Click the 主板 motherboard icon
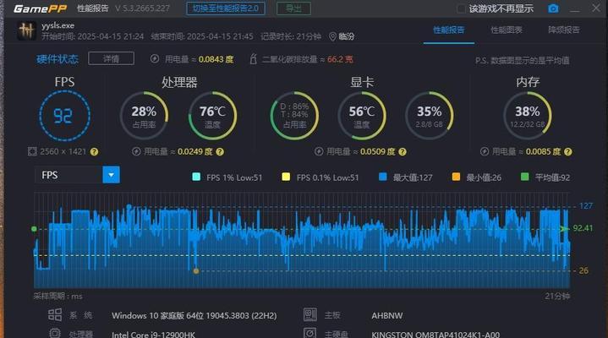 [x=310, y=314]
